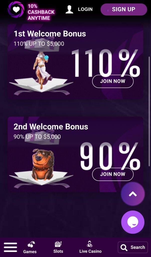Open the hamburger menu
The image size is (151, 257).
pos(11,247)
